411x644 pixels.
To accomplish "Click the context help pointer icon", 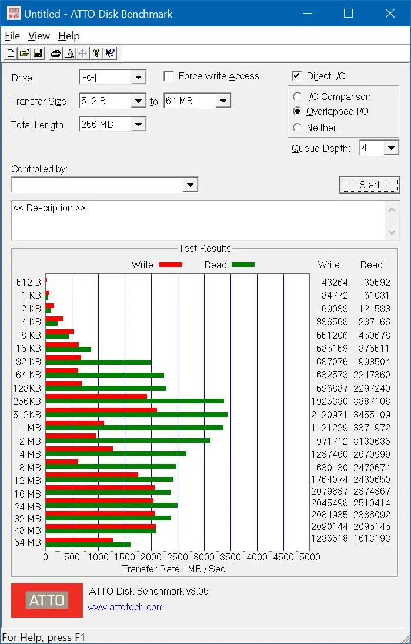I will tap(109, 53).
